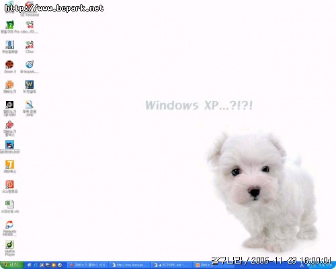Switch to the v3.6 taskbar window button
Image resolution: width=336 pixels, height=269 pixels.
(87, 265)
